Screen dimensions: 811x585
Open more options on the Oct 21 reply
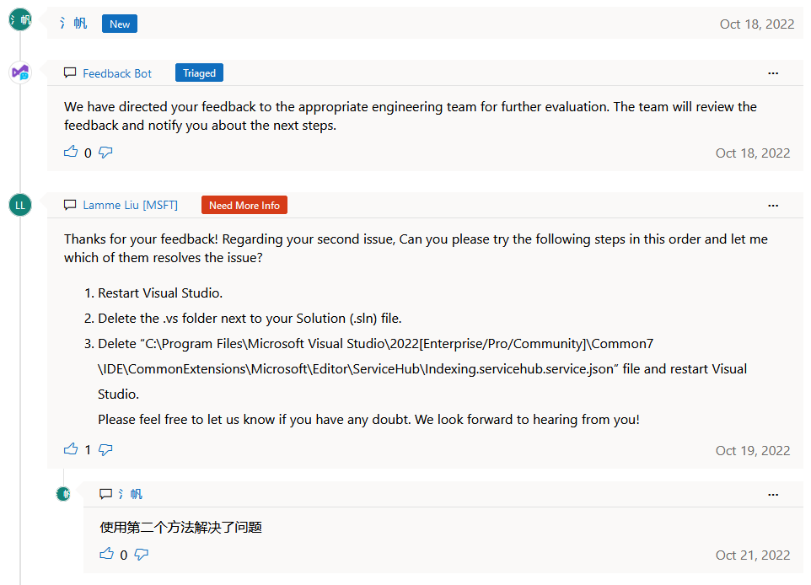(x=773, y=494)
